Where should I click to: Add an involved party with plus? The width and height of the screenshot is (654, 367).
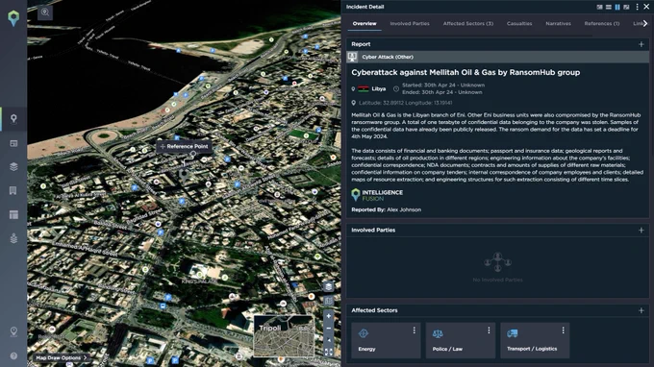641,230
